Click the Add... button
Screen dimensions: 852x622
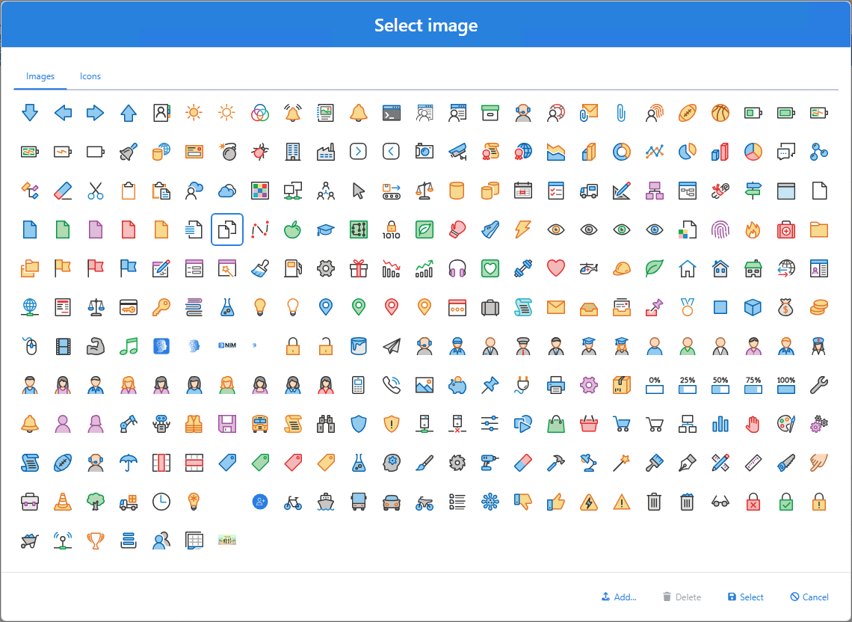(x=619, y=597)
